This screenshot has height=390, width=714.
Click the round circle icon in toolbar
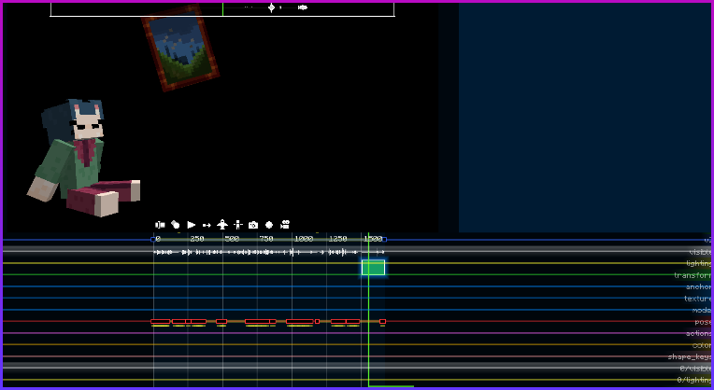tap(269, 225)
